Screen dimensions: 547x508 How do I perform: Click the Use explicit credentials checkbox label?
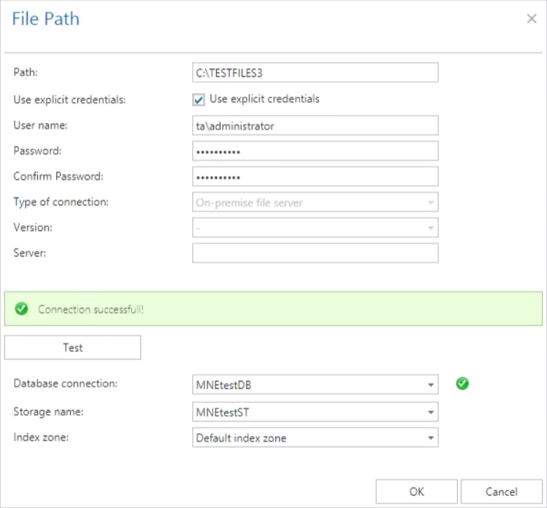[264, 99]
